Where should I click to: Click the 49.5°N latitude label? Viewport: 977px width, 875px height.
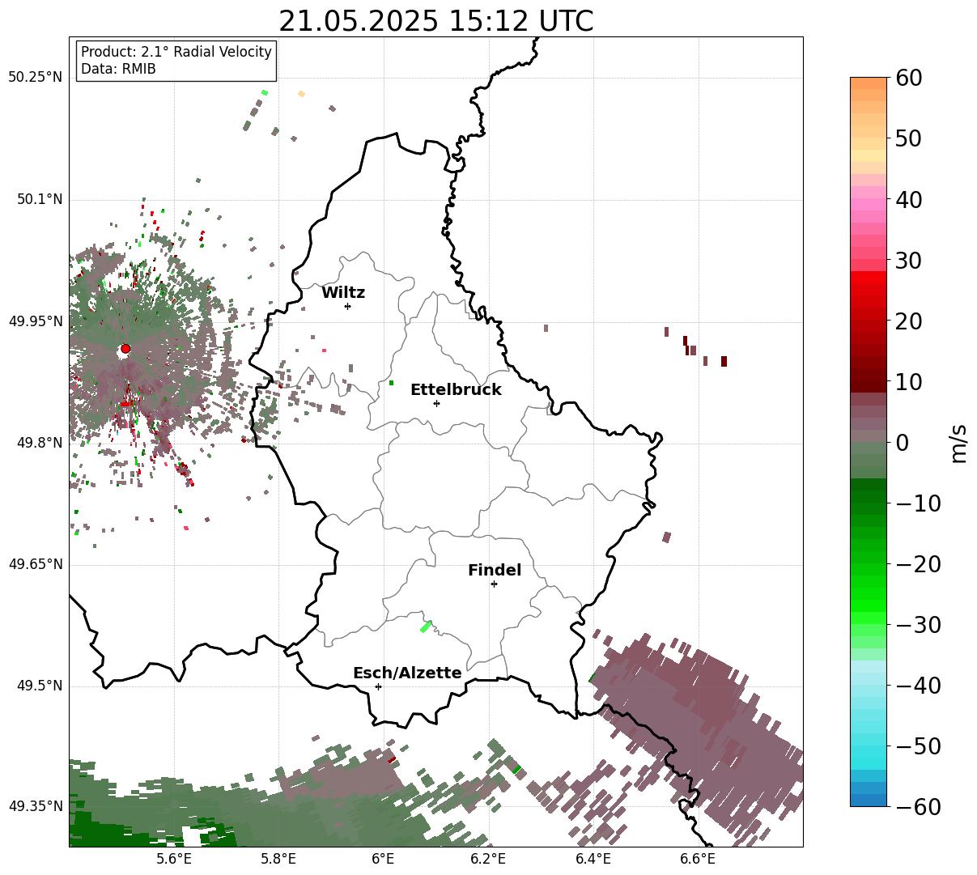39,686
